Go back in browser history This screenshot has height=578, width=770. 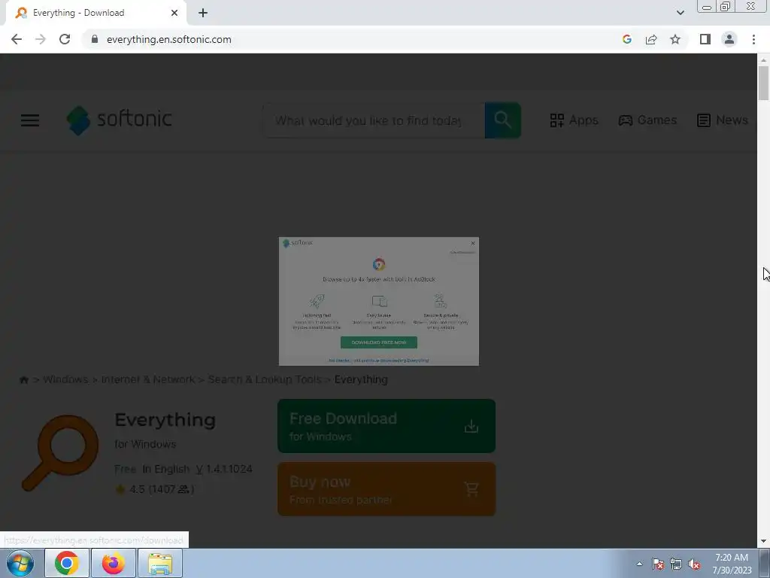pos(17,39)
